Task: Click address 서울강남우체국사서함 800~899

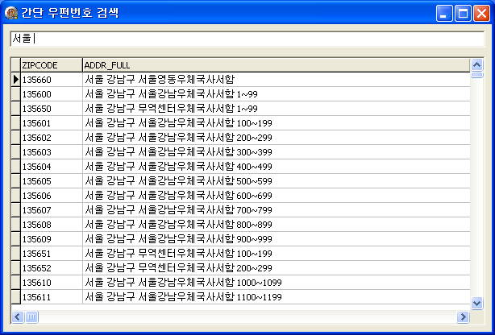Action: 277,225
